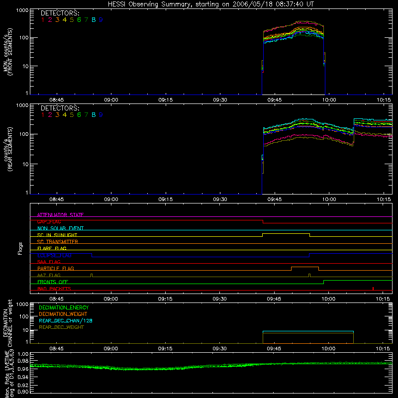This screenshot has width=398, height=398.
Task: Click the raised PARTICLE_FLAG step near 09:50
Action: pyautogui.click(x=305, y=267)
